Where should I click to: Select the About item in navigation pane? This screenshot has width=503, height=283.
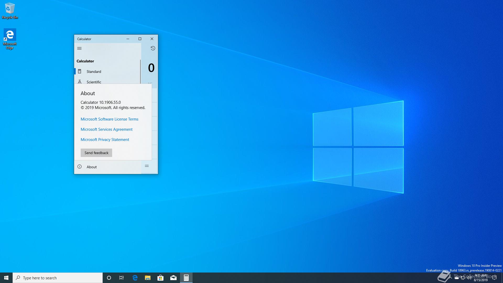click(108, 167)
